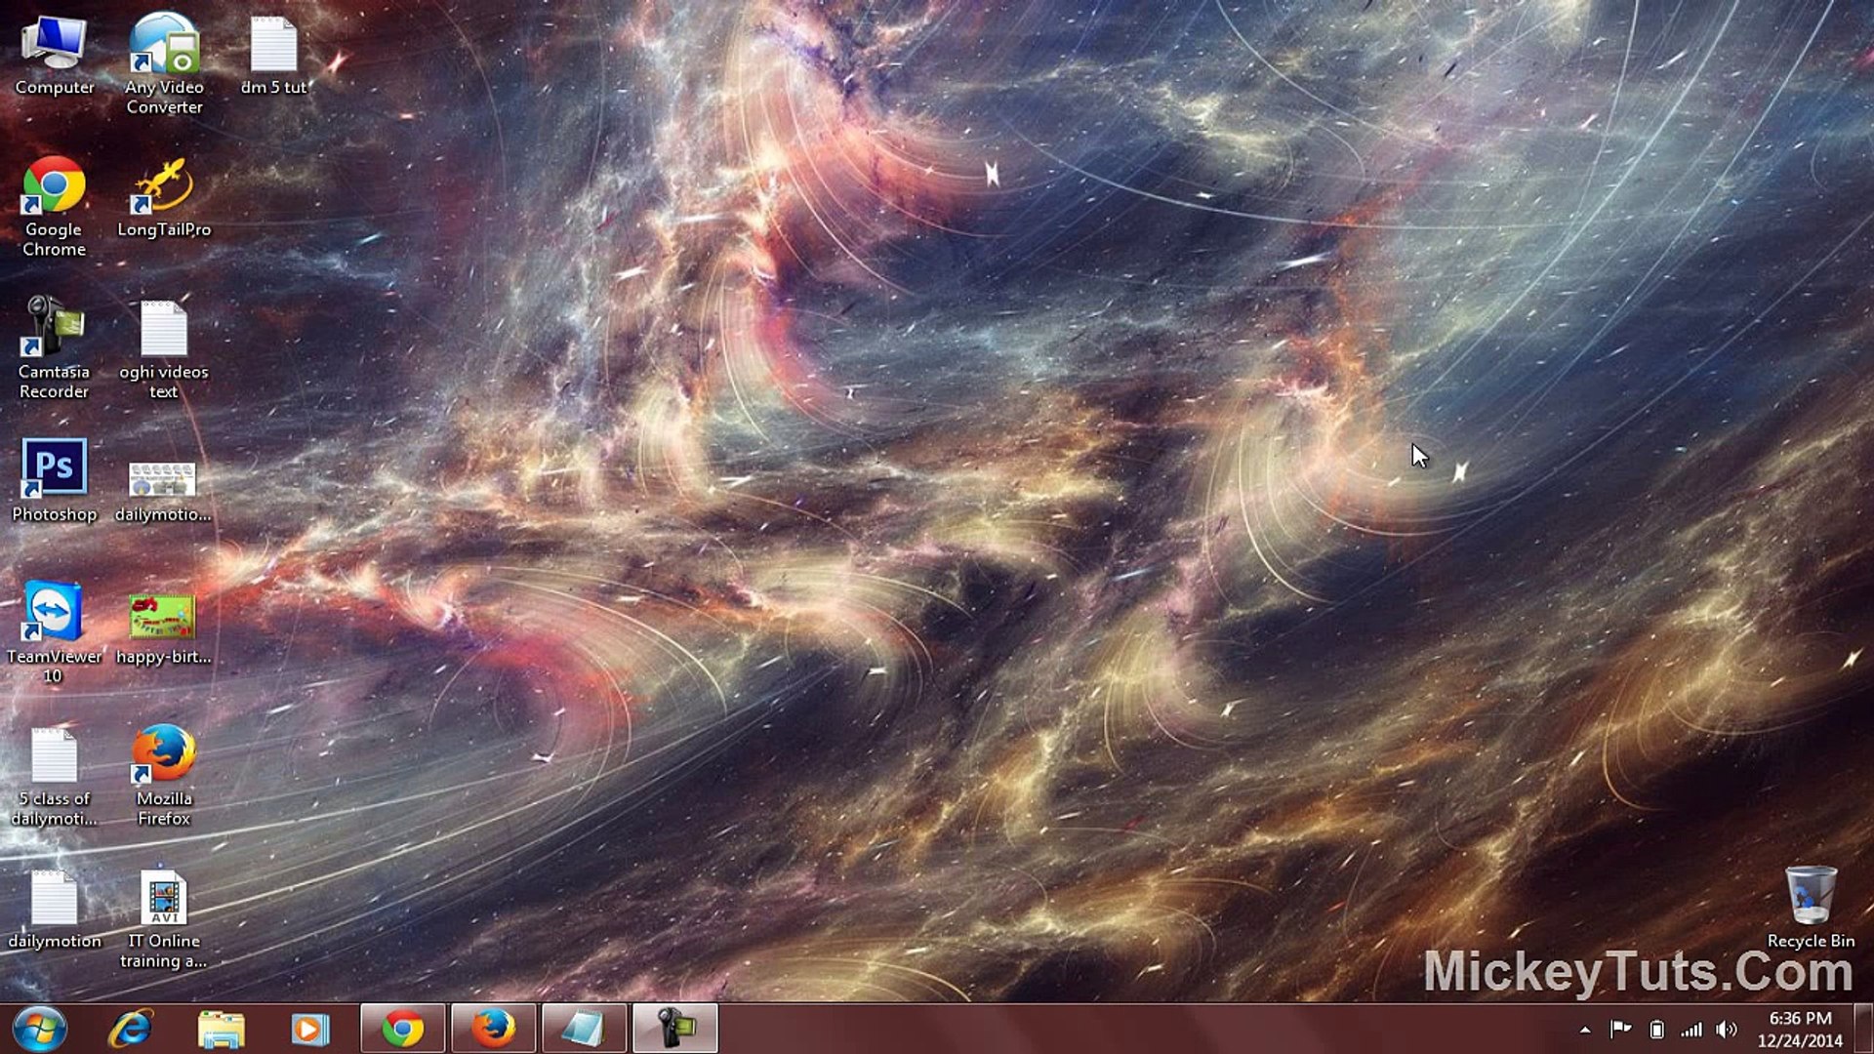
Task: Open Internet Explorer from the taskbar
Action: (131, 1029)
